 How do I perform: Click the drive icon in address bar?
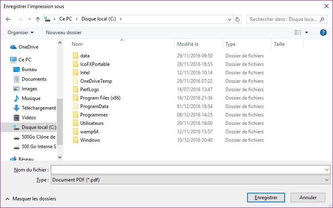(x=47, y=19)
